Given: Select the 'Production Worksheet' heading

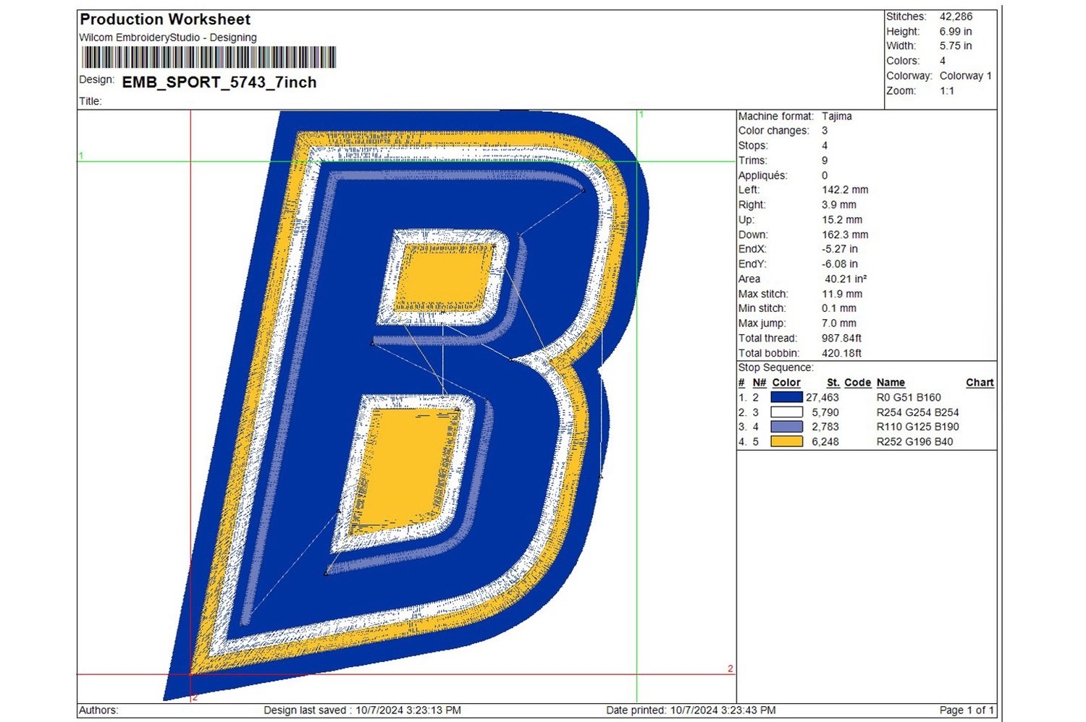Looking at the screenshot, I should pos(165,20).
